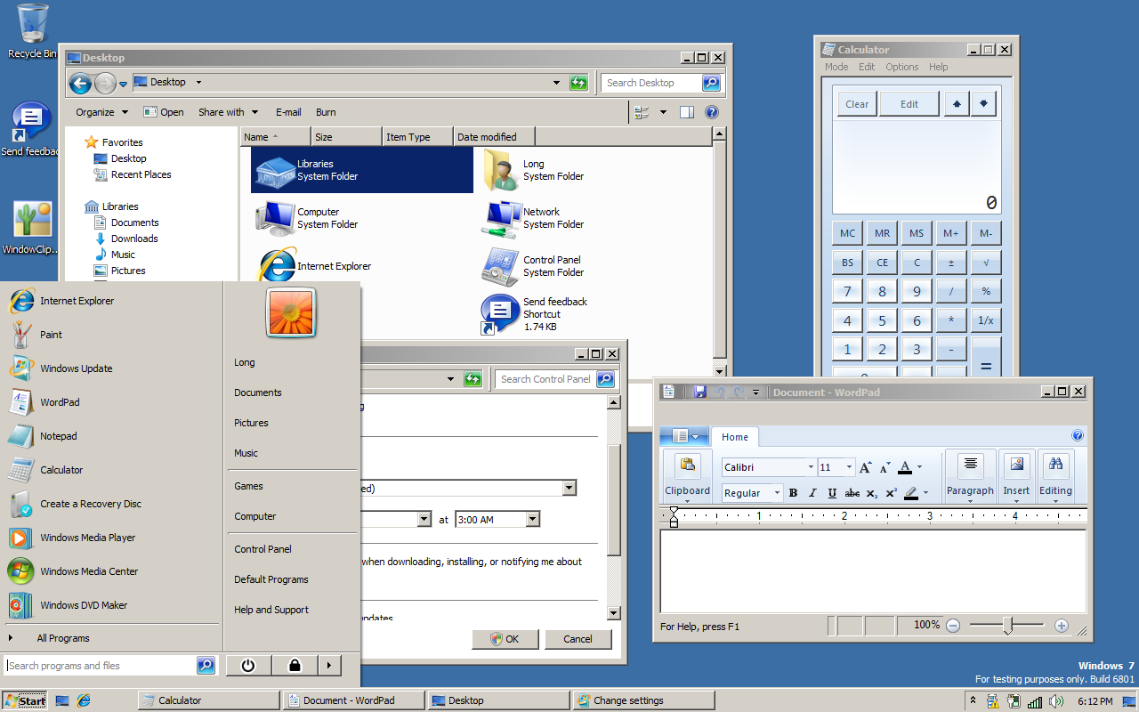Select the Editing Find binoculars icon
This screenshot has height=712, width=1139.
(x=1055, y=464)
